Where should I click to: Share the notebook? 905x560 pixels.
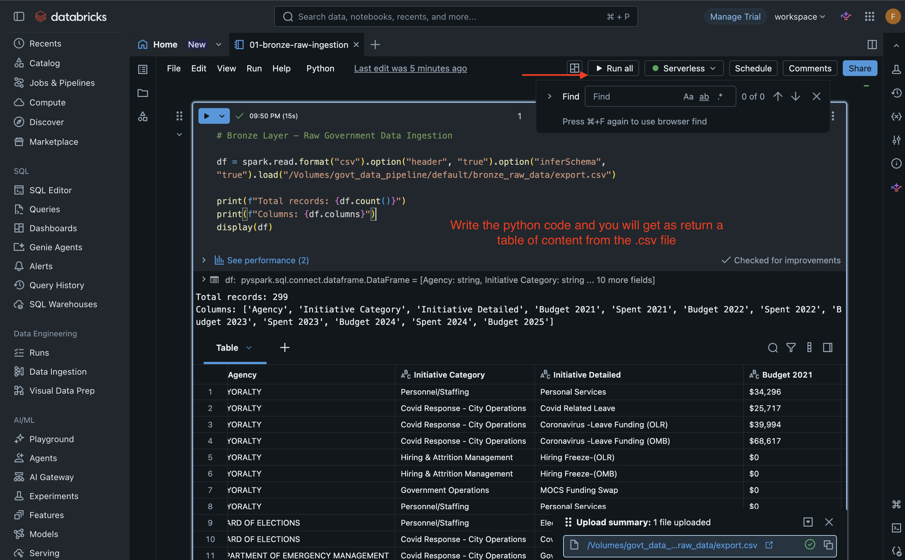click(x=859, y=68)
